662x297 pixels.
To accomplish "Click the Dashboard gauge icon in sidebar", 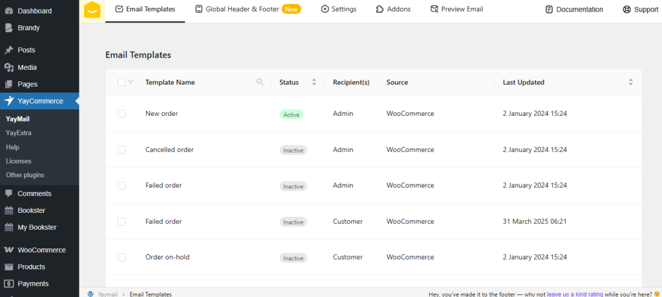I will [8, 11].
